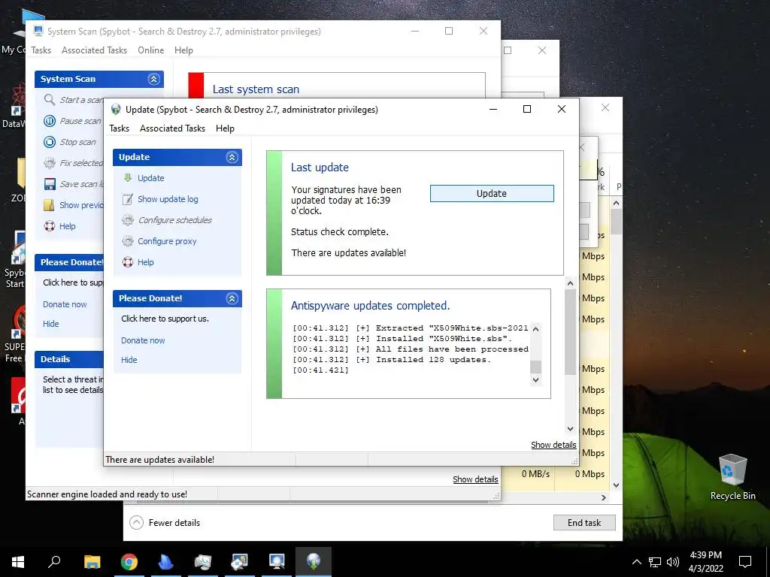Open Tasks menu in System Scan window

point(41,50)
